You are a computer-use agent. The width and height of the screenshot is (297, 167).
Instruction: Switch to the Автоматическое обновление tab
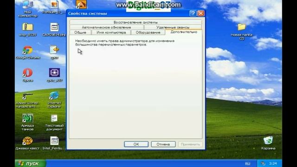(106, 27)
